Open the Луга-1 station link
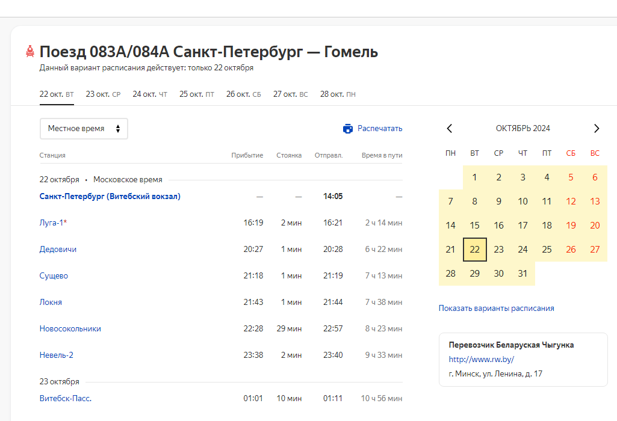 click(x=52, y=223)
